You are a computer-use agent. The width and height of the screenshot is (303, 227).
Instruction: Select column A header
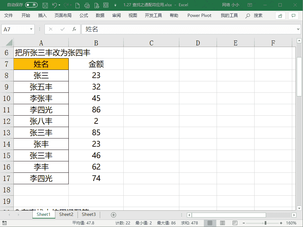[x=41, y=43]
